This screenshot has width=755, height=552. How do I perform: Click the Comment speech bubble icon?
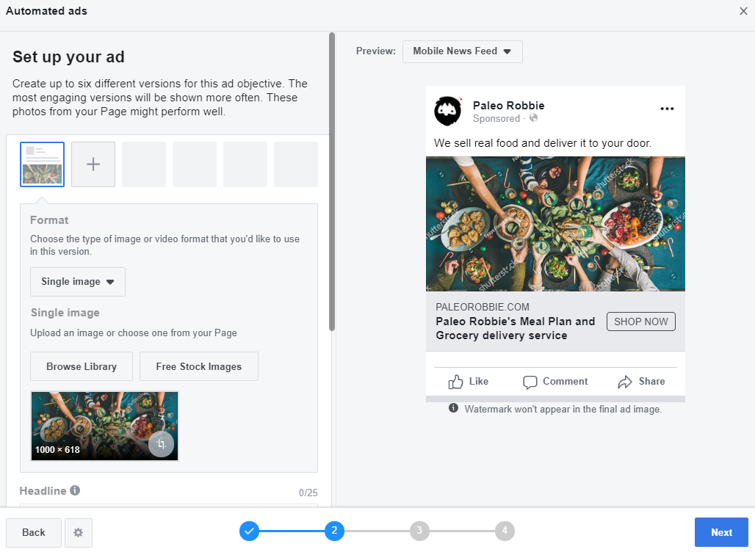[530, 382]
